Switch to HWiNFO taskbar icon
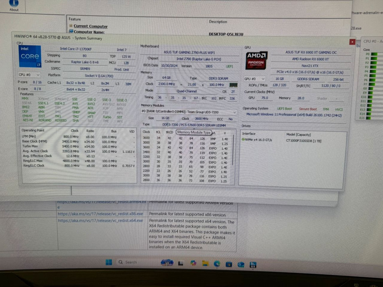Viewport: 383px width, 287px height. pyautogui.click(x=253, y=264)
